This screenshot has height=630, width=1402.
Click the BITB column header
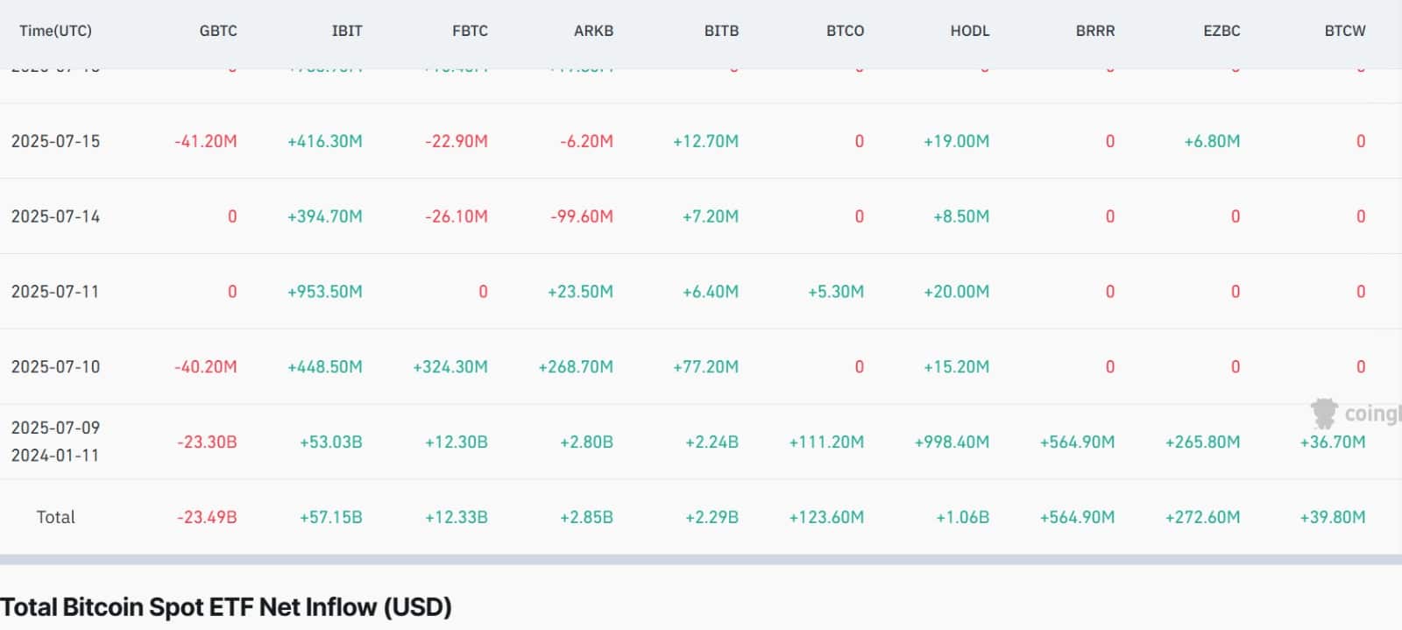point(721,31)
